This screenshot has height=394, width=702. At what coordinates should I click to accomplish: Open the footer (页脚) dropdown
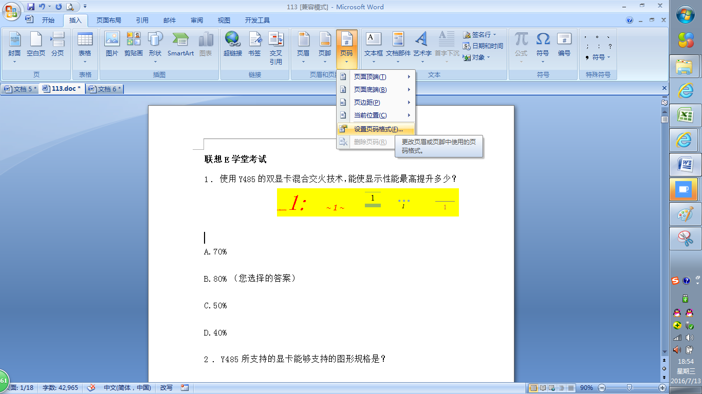325,47
